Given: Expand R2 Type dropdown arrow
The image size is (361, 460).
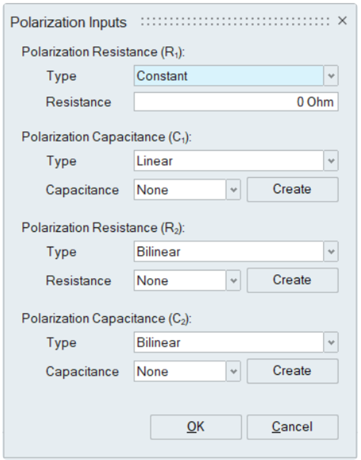Looking at the screenshot, I should point(331,252).
